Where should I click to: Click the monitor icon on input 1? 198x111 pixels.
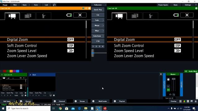(22, 95)
